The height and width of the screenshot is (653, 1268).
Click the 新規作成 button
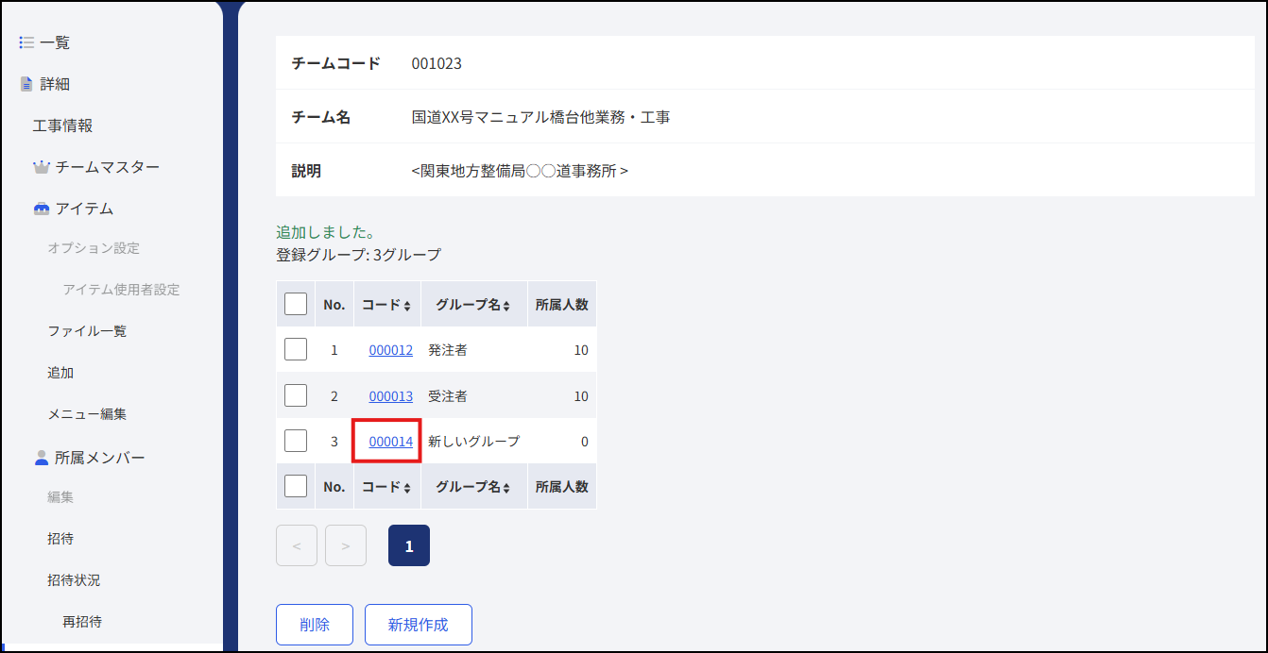point(419,625)
